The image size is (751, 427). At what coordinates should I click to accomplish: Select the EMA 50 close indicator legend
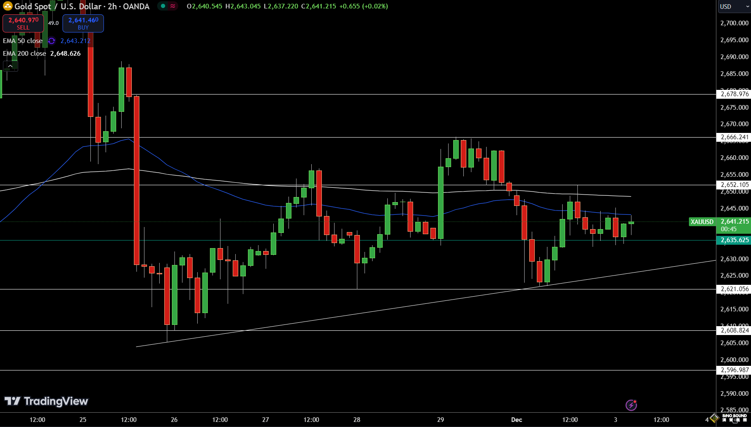(x=23, y=41)
